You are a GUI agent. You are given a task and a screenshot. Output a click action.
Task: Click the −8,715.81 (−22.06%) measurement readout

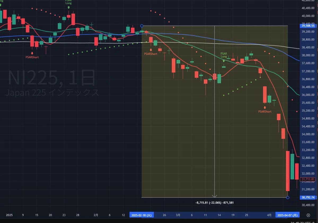click(215, 203)
